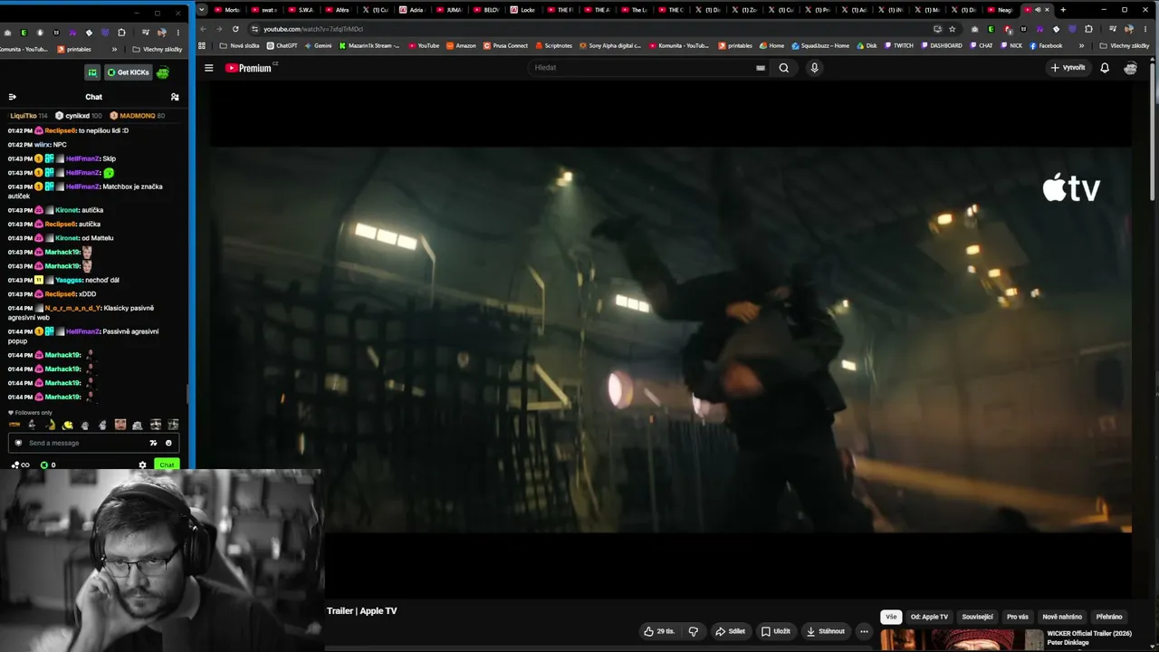Screen dimensions: 1159x652
Task: Insert the yellow Pac-Man emote
Action: point(67,425)
